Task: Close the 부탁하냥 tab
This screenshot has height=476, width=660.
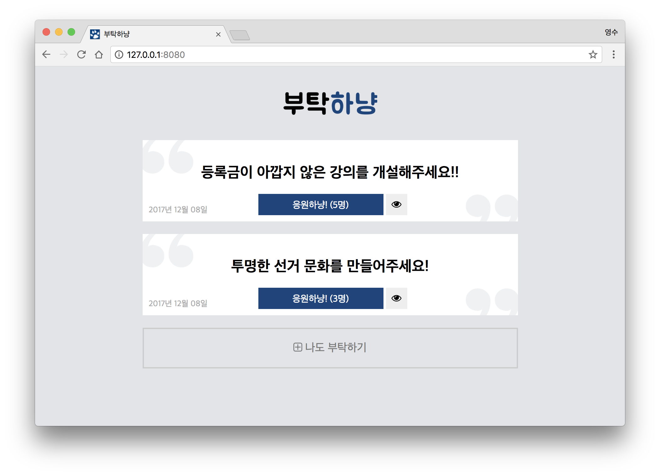Action: [218, 34]
